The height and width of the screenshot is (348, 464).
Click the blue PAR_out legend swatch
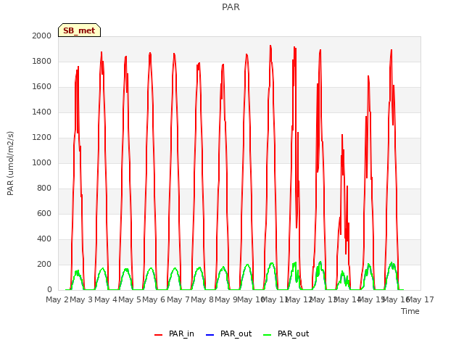click(210, 335)
